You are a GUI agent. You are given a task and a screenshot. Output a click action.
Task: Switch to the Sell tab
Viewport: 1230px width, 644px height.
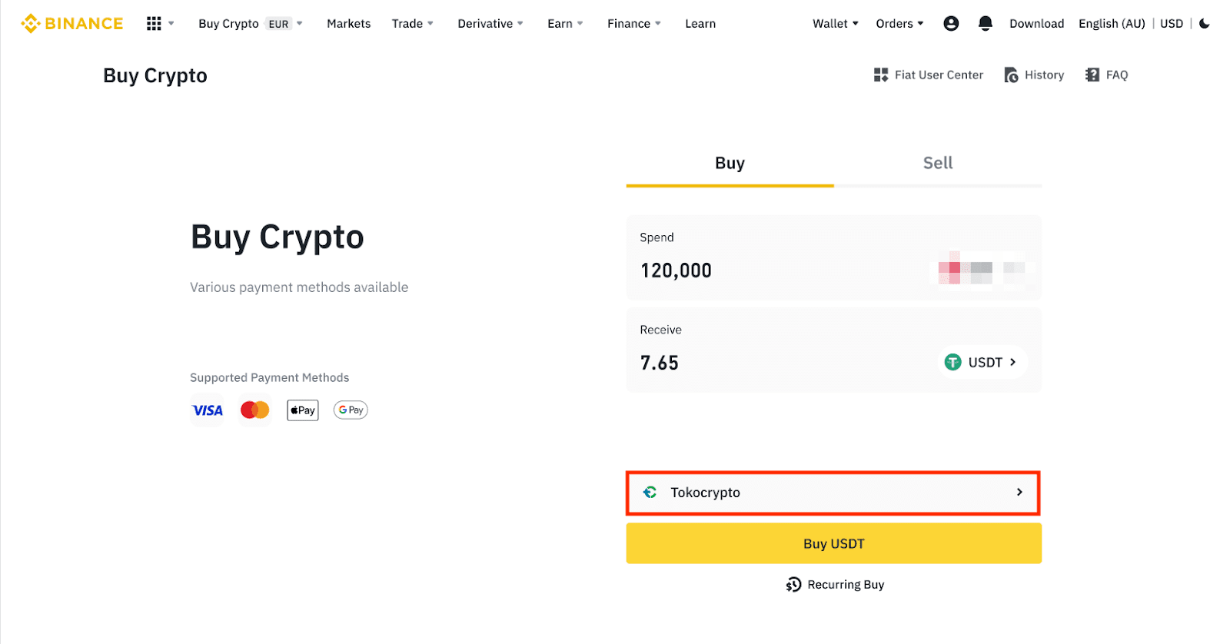(x=937, y=163)
